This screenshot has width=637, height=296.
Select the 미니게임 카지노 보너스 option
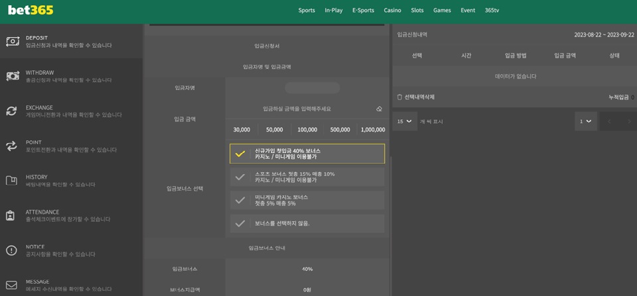click(307, 200)
